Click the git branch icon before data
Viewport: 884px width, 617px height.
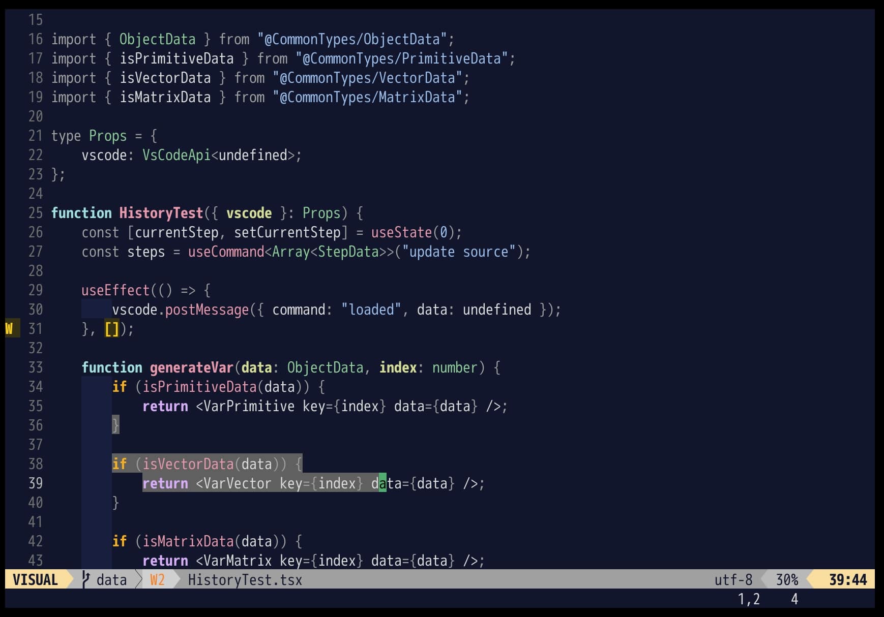86,579
